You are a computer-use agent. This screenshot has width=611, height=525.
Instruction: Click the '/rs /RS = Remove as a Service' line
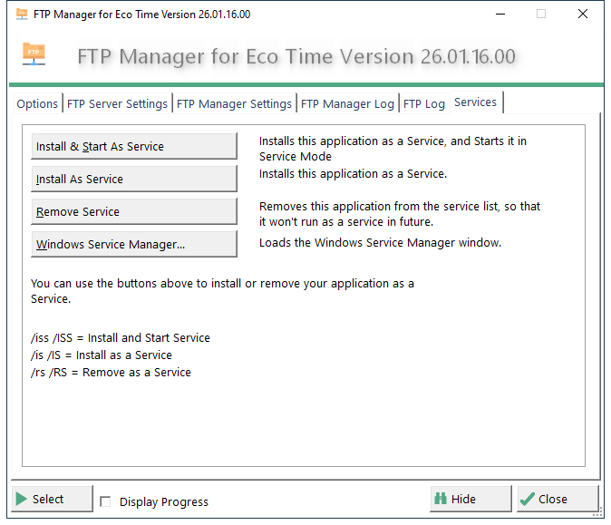(112, 373)
